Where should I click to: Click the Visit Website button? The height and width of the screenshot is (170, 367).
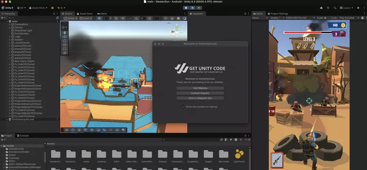[200, 88]
